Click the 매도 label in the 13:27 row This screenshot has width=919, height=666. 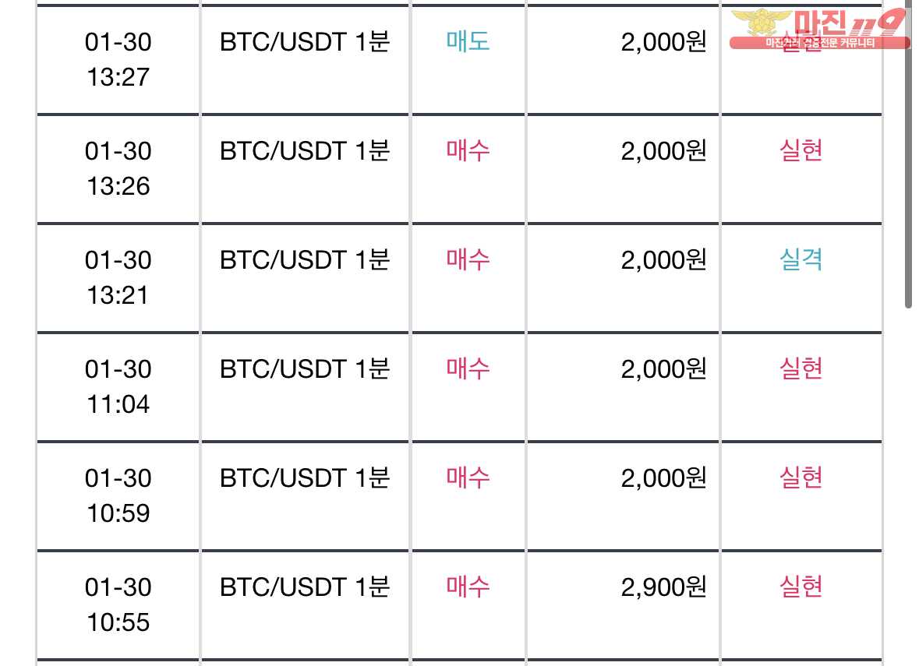(x=468, y=41)
